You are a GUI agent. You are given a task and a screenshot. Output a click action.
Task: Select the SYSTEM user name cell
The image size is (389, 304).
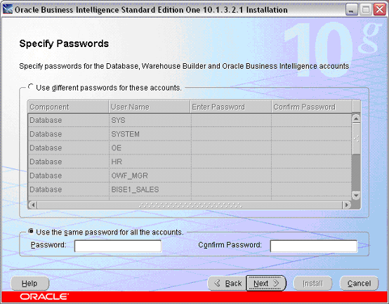[x=150, y=134]
